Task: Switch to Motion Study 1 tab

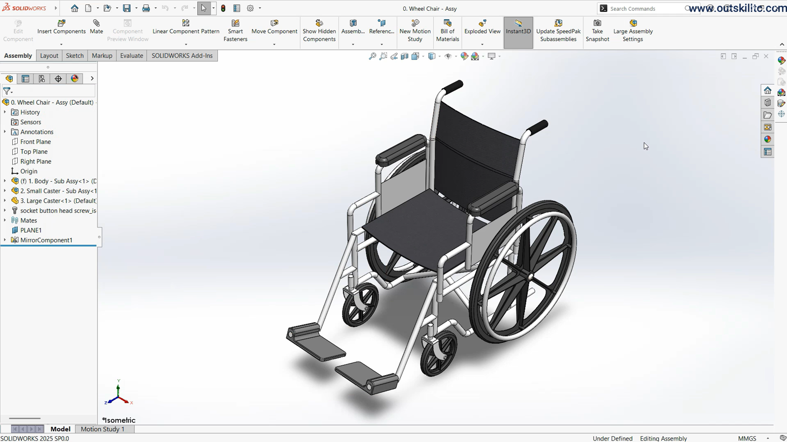Action: tap(103, 429)
